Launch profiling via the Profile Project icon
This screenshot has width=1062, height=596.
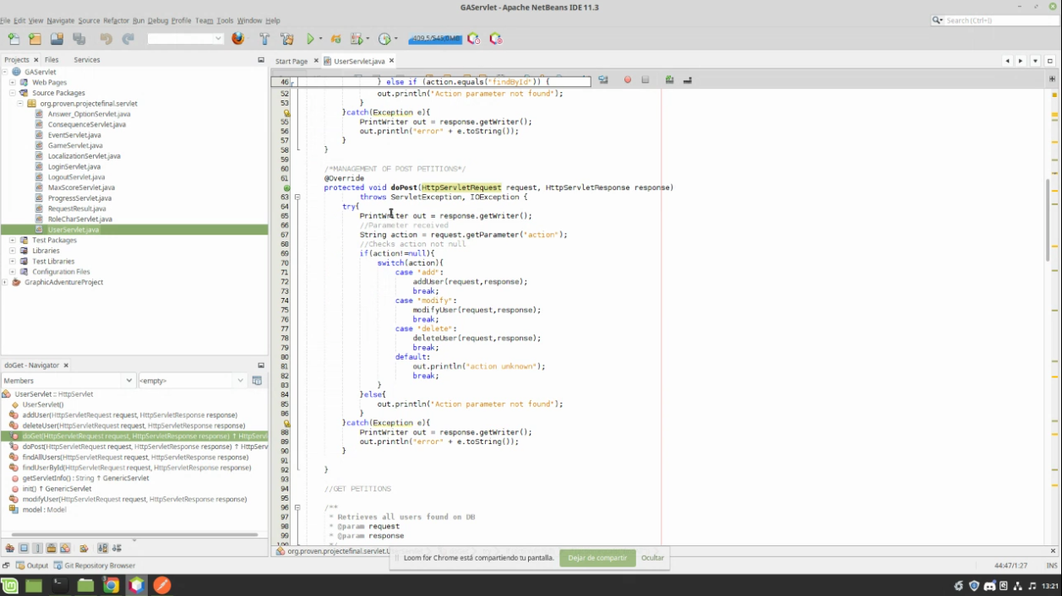[x=384, y=39]
